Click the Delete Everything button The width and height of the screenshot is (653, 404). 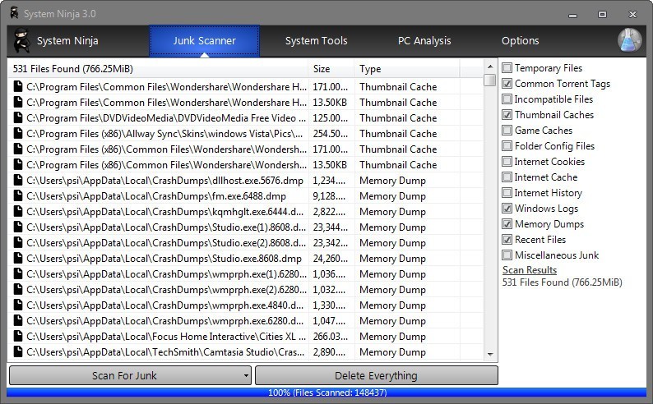pos(376,376)
